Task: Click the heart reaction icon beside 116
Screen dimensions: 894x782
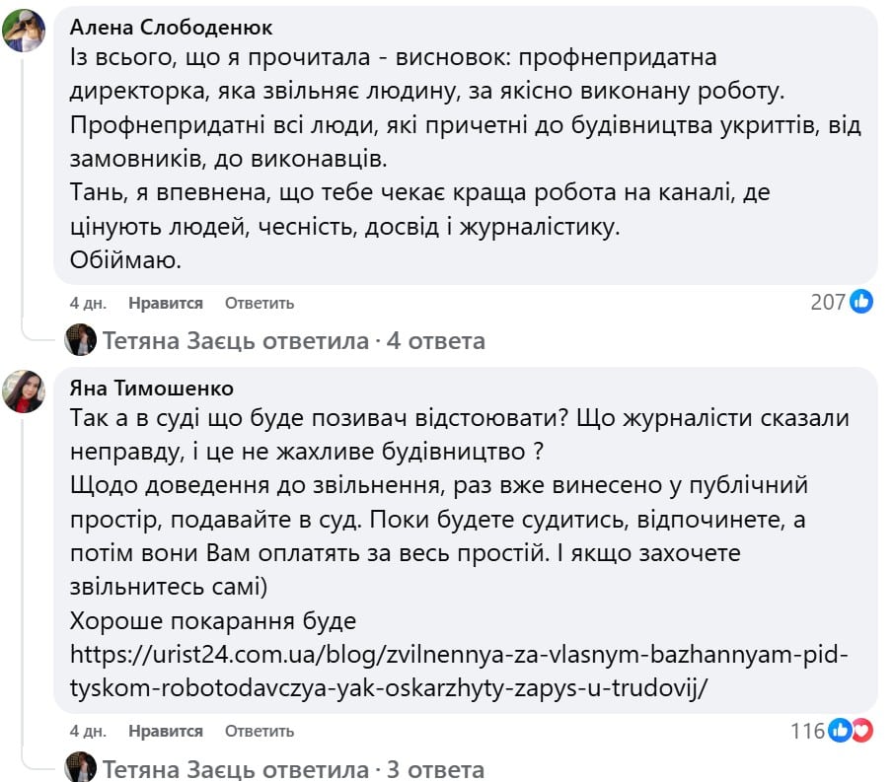Action: (x=863, y=731)
